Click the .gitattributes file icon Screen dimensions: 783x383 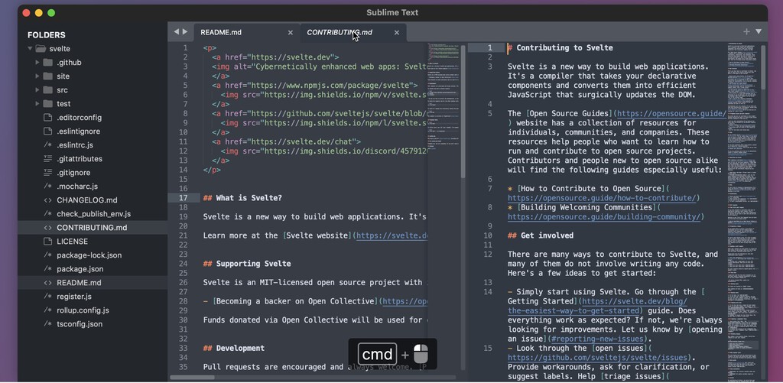[x=48, y=159]
